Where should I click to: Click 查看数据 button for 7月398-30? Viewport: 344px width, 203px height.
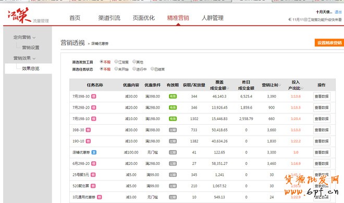point(322,96)
